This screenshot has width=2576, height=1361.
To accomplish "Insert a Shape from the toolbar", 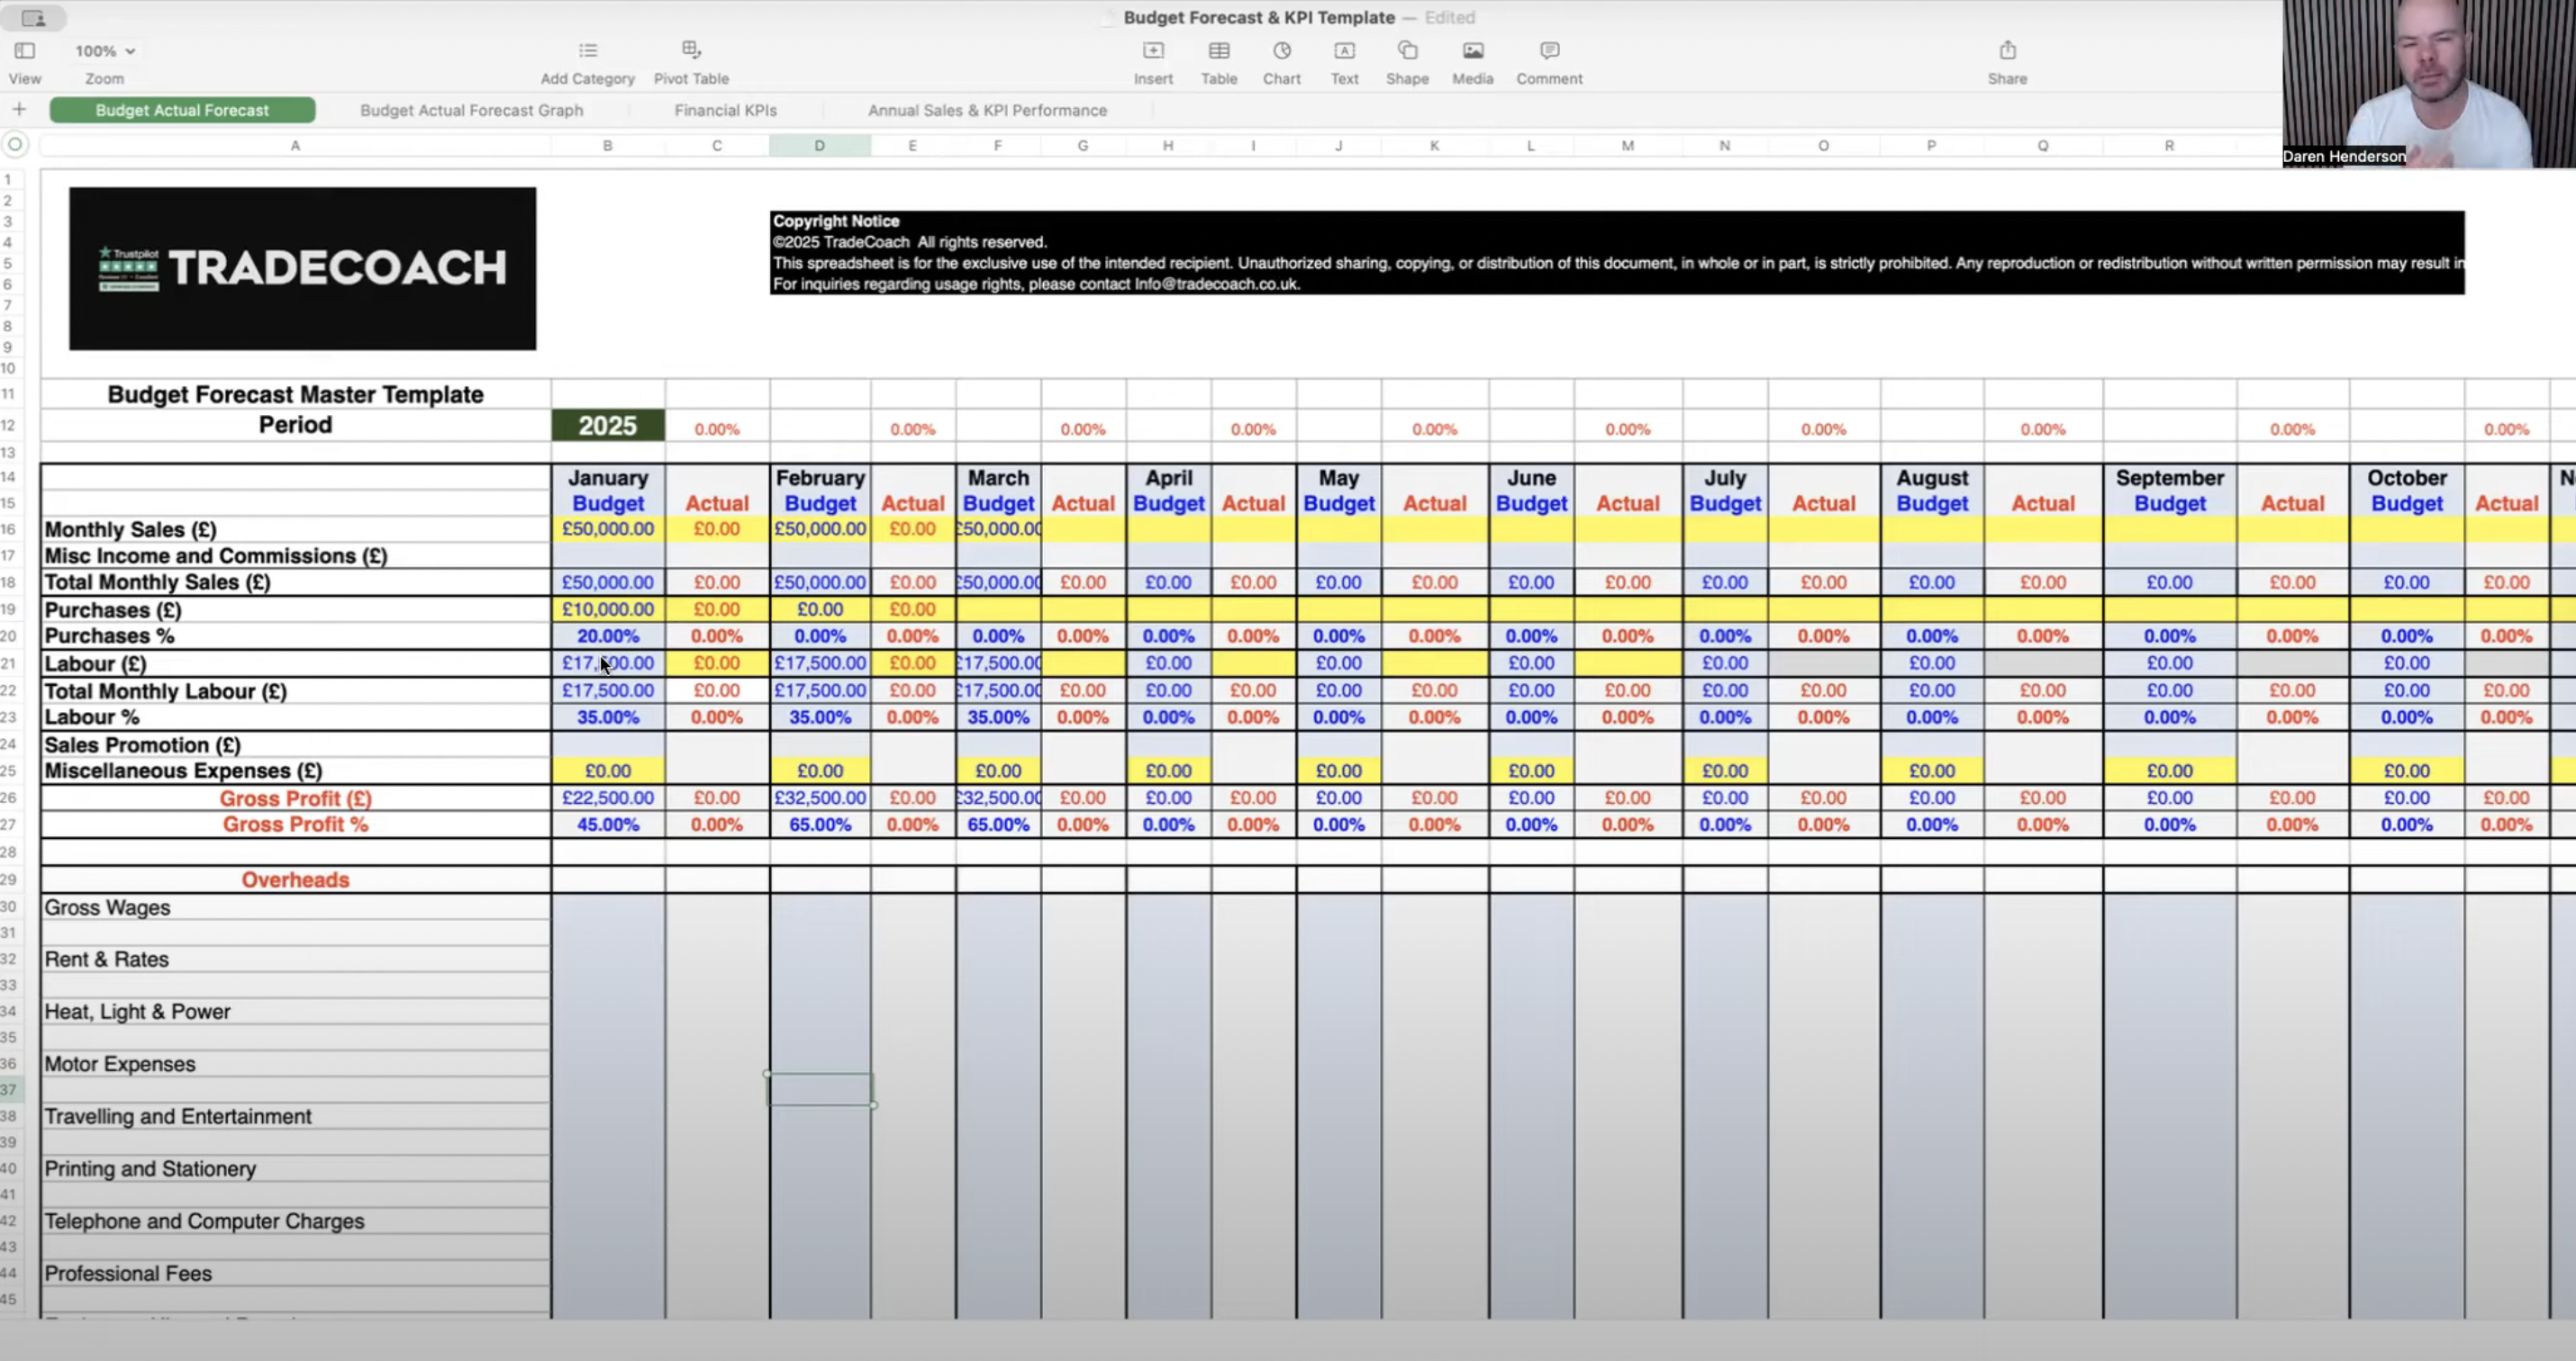I will [1408, 51].
